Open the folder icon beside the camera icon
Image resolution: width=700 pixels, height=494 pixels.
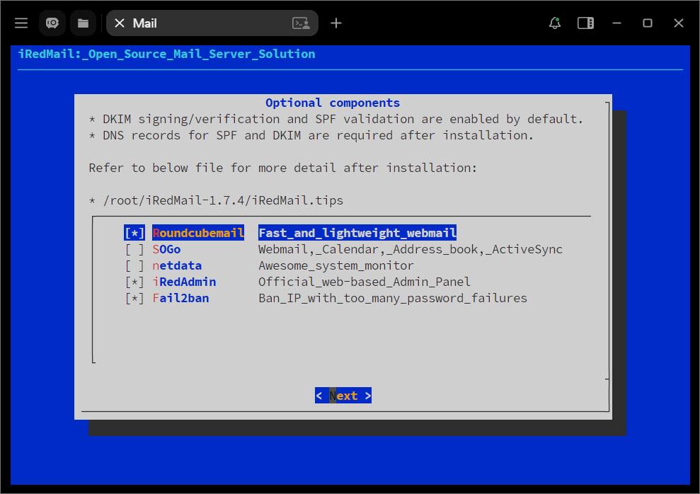[83, 23]
